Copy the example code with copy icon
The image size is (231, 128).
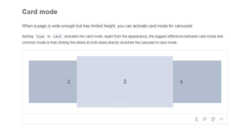(213, 119)
